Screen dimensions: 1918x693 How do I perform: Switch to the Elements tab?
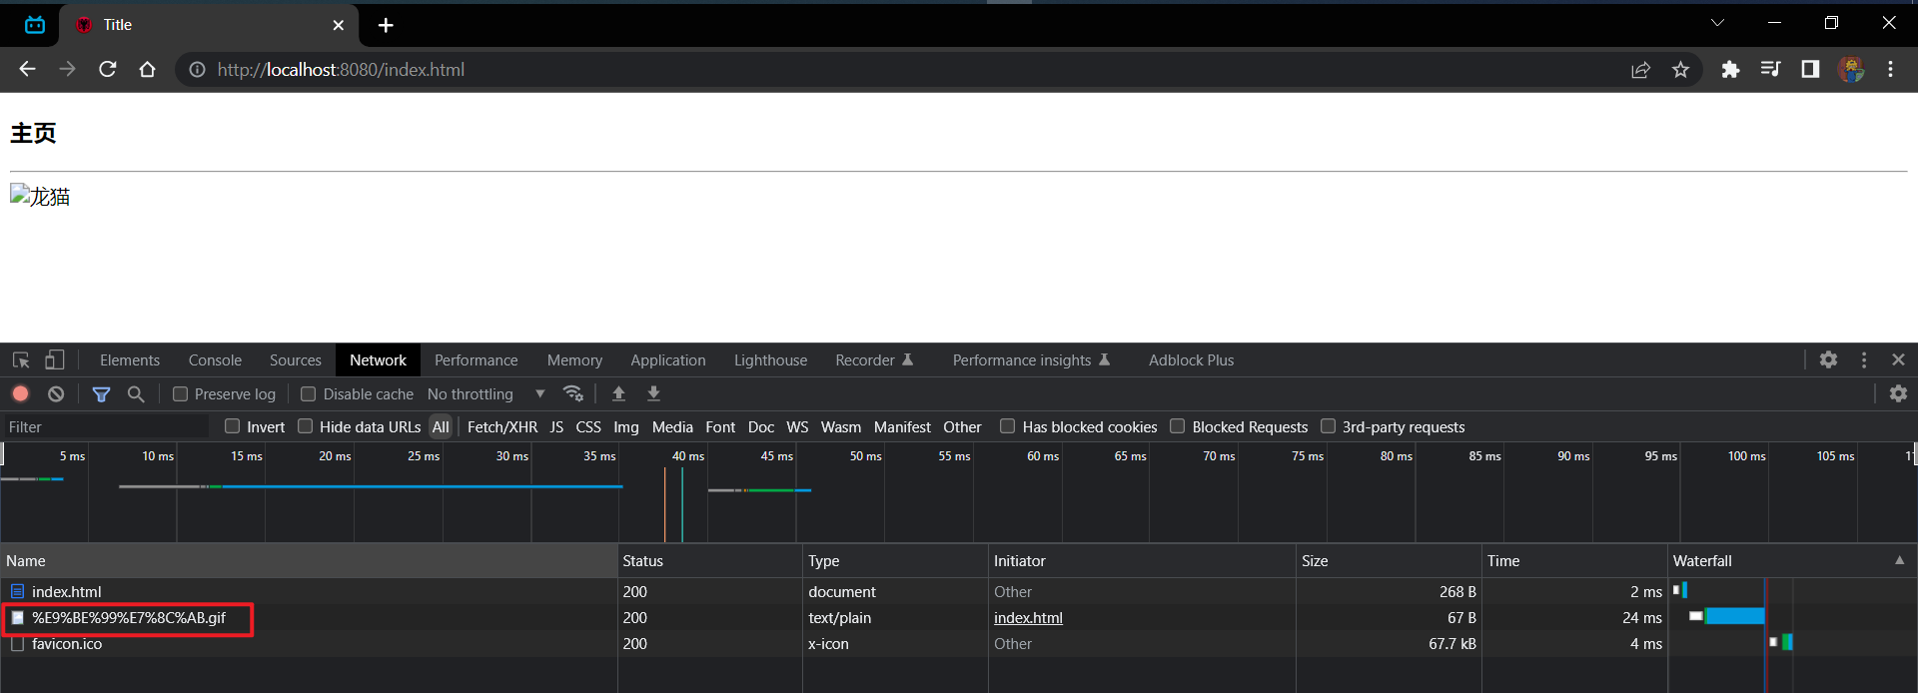130,360
